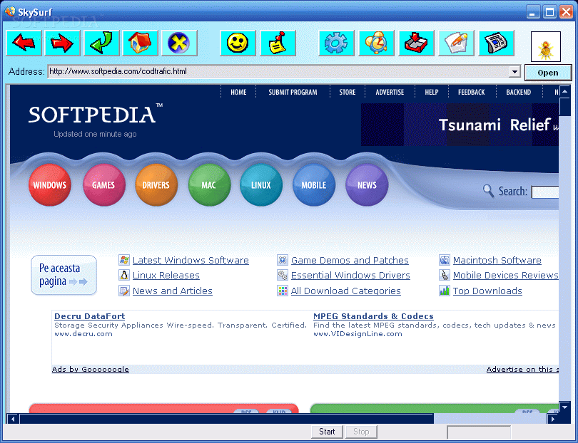Open the Macintosh Software link

pyautogui.click(x=497, y=260)
